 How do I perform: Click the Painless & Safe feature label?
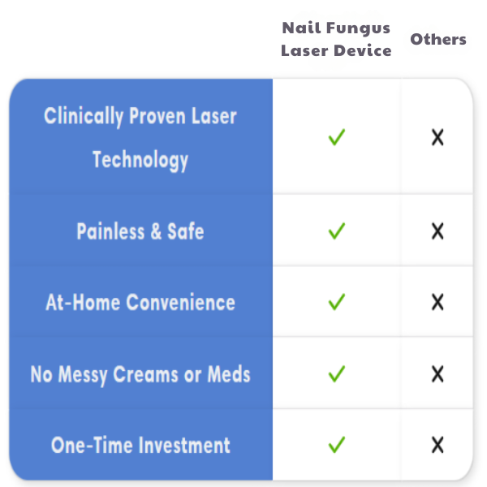click(140, 231)
